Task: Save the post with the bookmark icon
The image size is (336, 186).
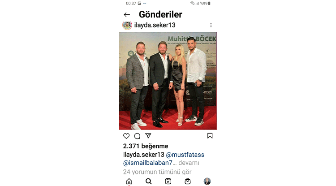Action: [x=210, y=136]
